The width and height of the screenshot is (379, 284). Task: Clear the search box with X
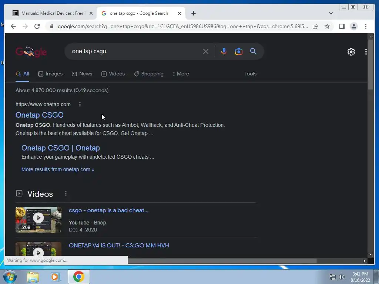pos(206,51)
